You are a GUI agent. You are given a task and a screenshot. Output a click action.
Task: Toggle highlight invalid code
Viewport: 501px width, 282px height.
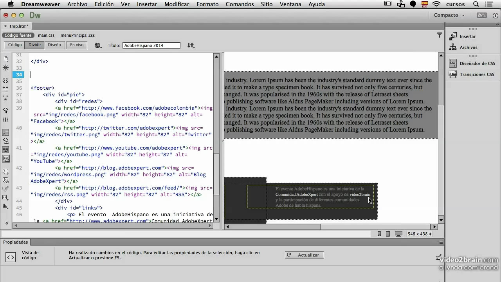tap(6, 141)
